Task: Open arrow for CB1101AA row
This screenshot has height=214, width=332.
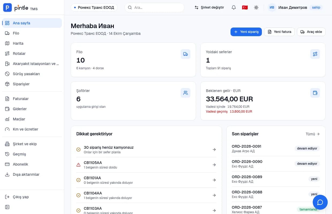Action: point(214,180)
